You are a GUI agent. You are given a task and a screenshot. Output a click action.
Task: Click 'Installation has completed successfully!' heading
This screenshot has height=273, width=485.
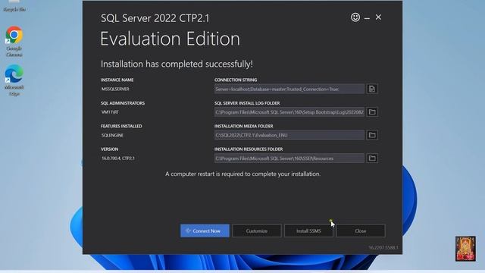(x=177, y=64)
